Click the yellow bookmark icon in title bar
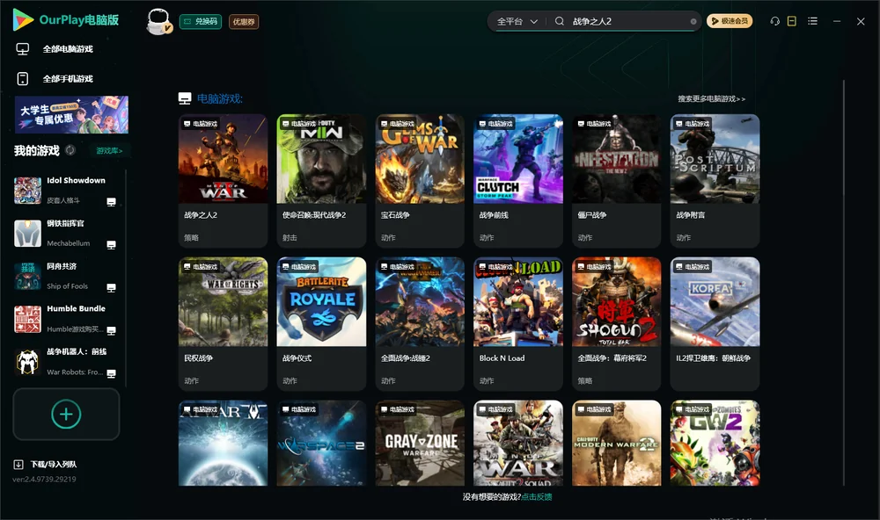Image resolution: width=880 pixels, height=520 pixels. point(792,21)
